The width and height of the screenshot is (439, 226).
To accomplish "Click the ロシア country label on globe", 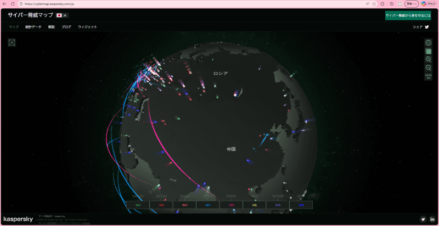I will click(x=221, y=74).
